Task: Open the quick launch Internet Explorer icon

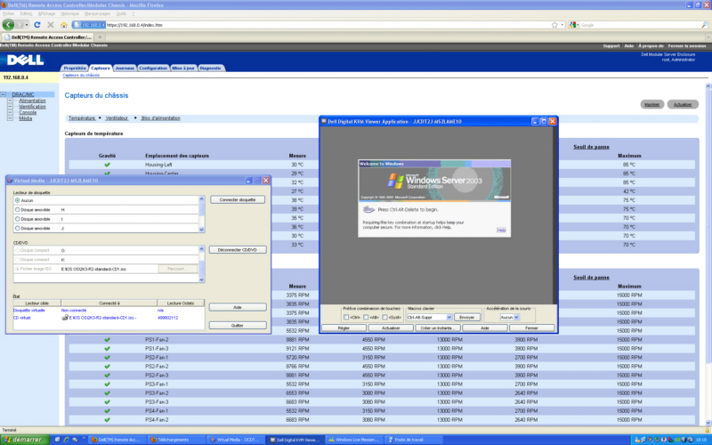Action: (x=66, y=440)
